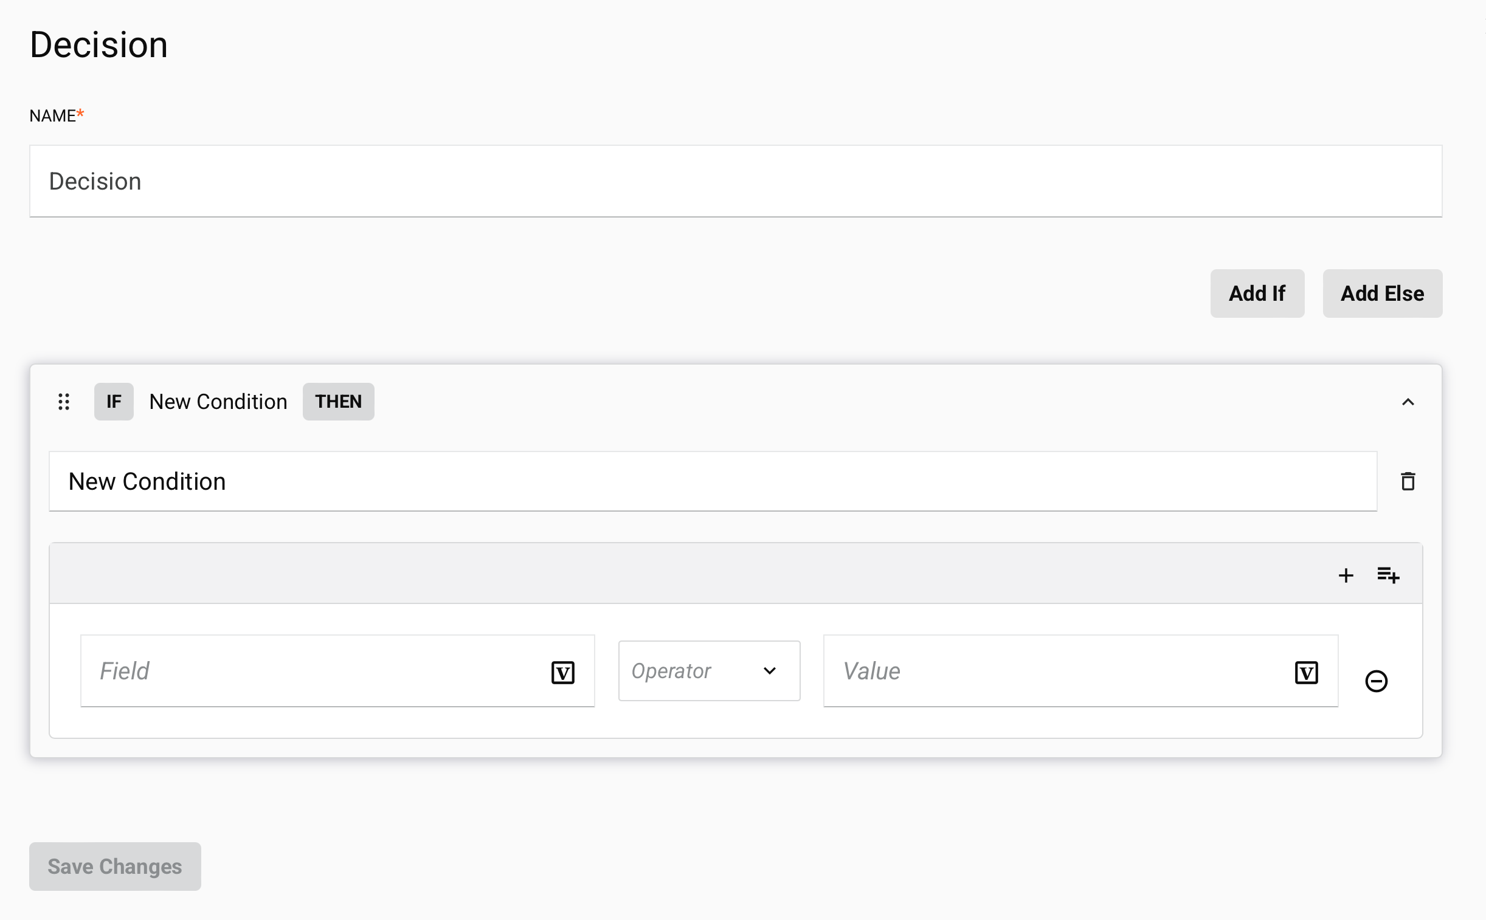This screenshot has width=1486, height=920.
Task: Click inside the Value input box
Action: pyautogui.click(x=1035, y=670)
